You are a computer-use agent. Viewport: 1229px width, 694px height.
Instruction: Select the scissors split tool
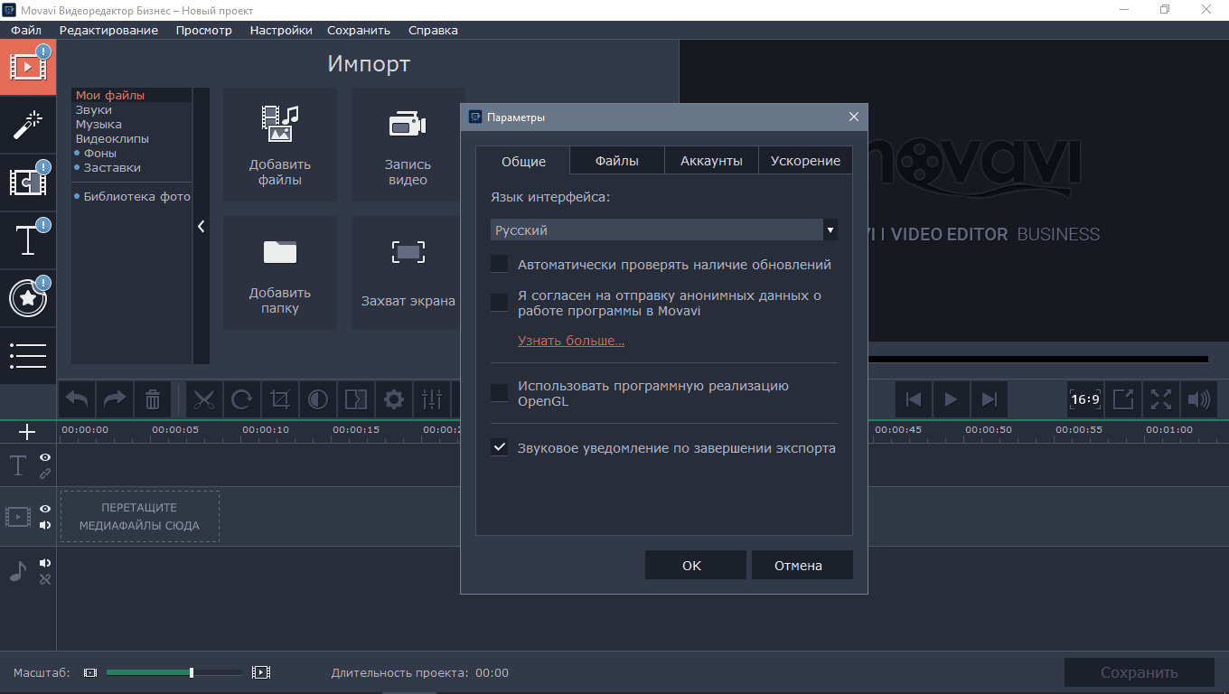pyautogui.click(x=204, y=399)
